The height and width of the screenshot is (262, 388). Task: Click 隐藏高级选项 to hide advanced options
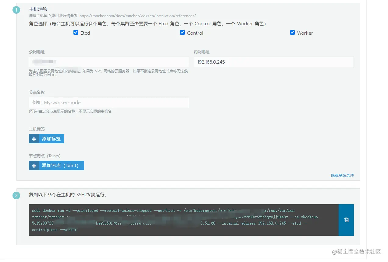[342, 176]
